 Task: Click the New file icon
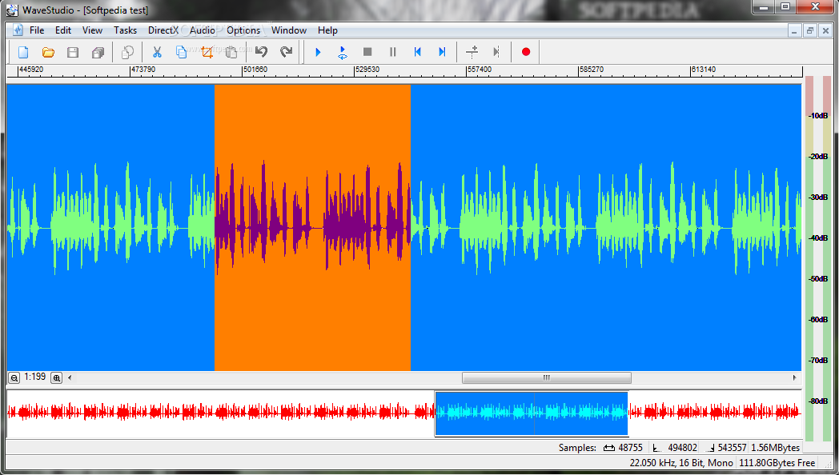point(23,52)
